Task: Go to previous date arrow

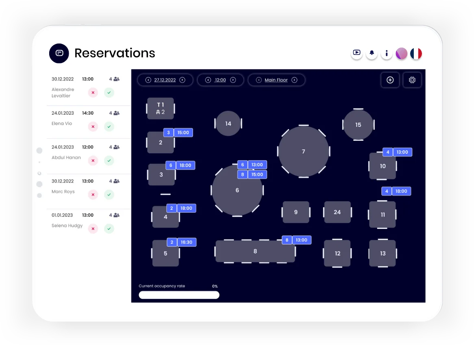Action: [148, 80]
